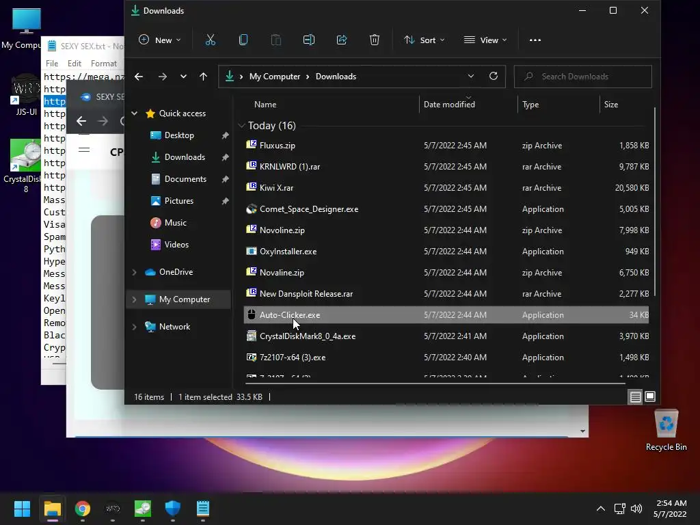700x525 pixels.
Task: Open CrystalDiskMark icon on taskbar
Action: (x=143, y=509)
